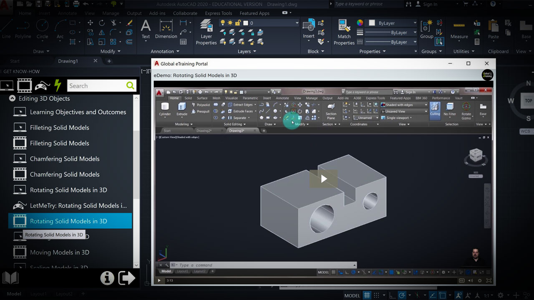Toggle fullscreen in the video player
Screen dimensions: 534x300
[489, 280]
